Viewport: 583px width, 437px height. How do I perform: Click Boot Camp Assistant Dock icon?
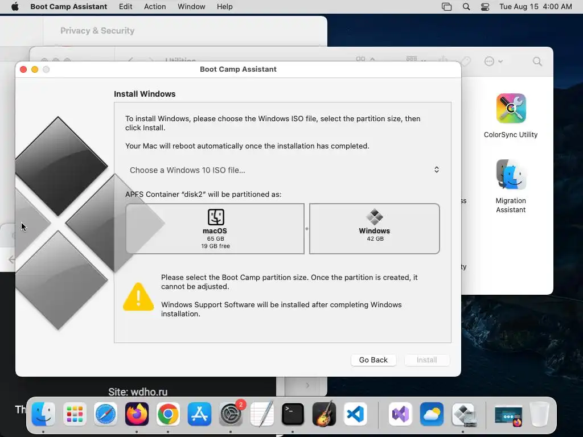(463, 414)
